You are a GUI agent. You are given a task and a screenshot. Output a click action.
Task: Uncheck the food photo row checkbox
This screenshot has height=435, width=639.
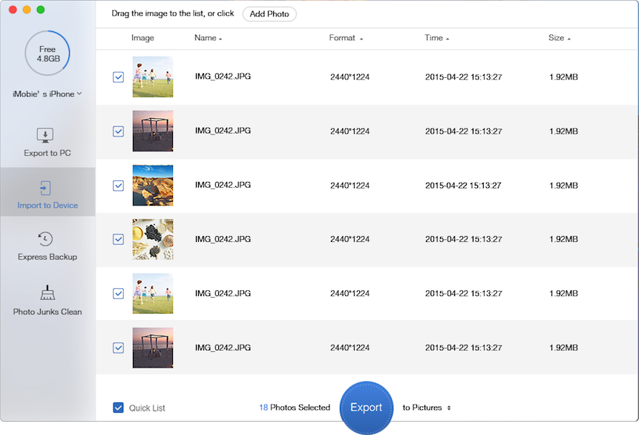(x=118, y=239)
